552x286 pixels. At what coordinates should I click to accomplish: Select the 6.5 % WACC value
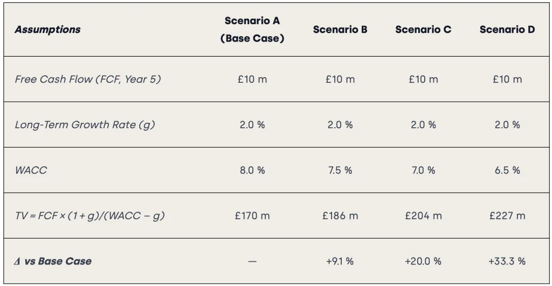(507, 170)
